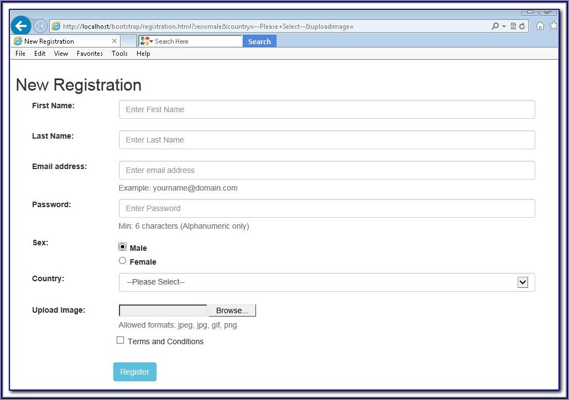Viewport: 569px width, 400px height.
Task: Click the search provider icon in toolbar
Action: point(145,41)
